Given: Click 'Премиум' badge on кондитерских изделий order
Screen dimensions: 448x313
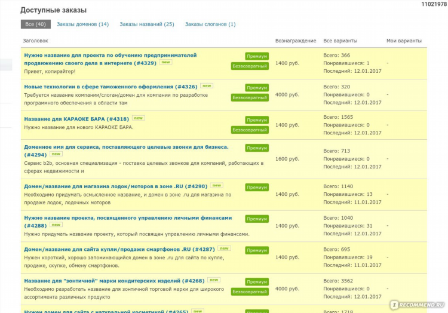Looking at the screenshot, I should (x=257, y=282).
